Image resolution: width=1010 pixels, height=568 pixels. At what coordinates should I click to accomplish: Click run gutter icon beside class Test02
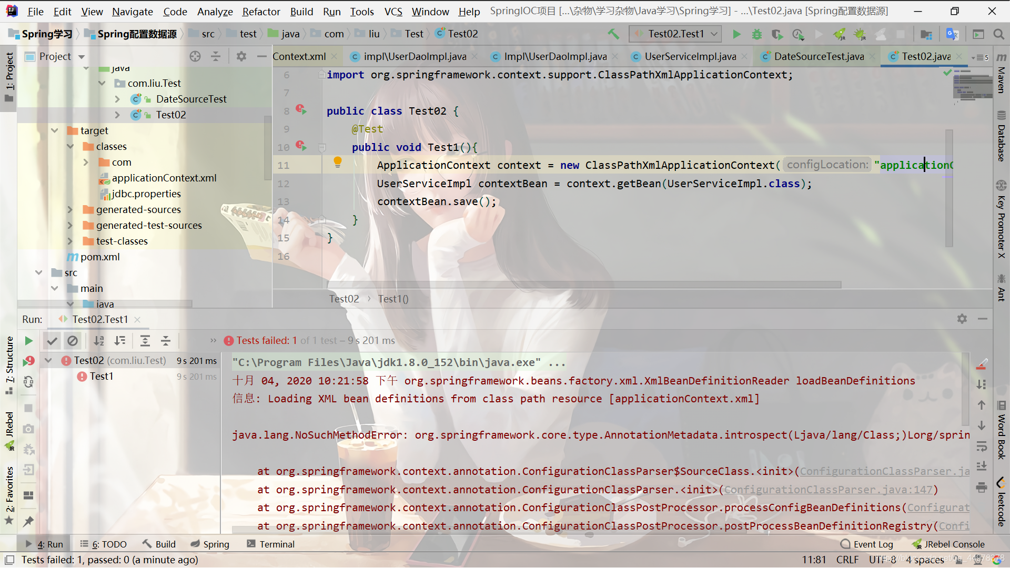(301, 109)
